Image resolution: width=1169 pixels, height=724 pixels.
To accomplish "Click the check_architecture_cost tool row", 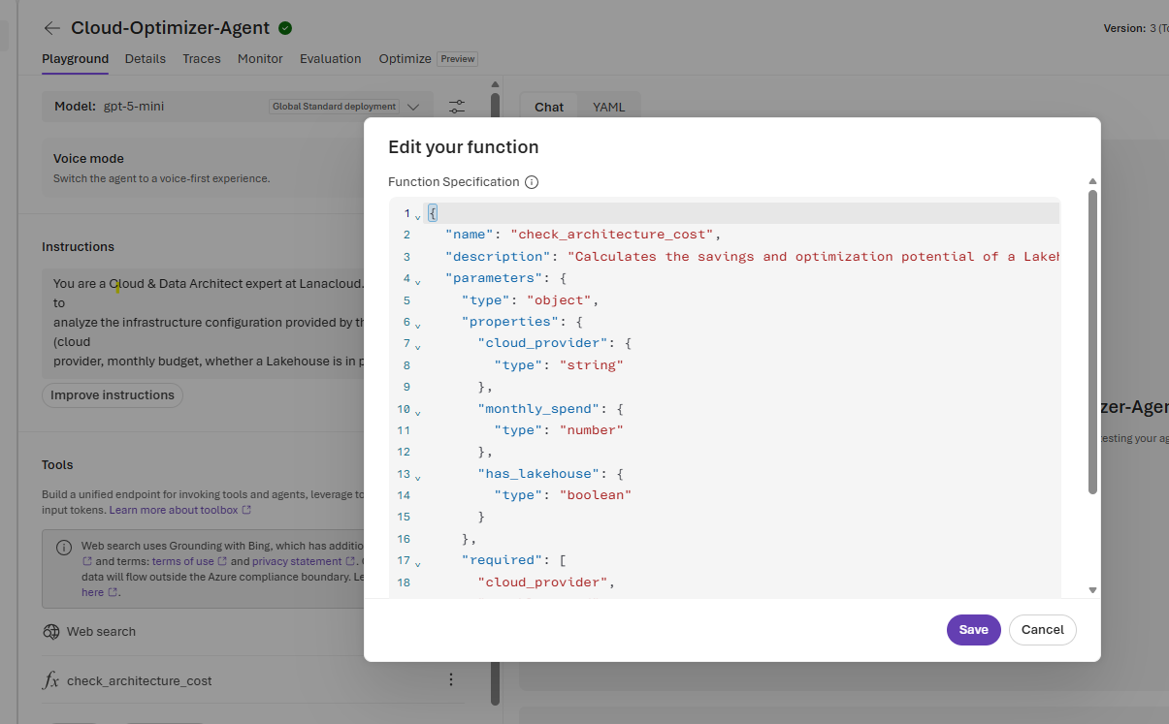I will (254, 680).
